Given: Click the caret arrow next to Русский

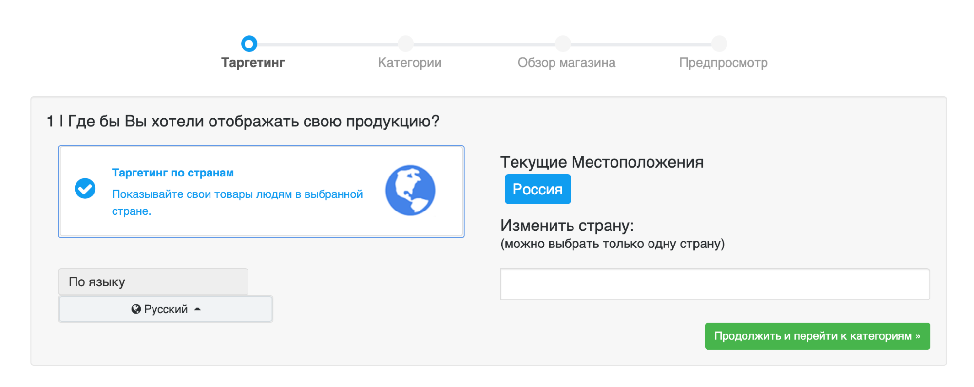Looking at the screenshot, I should pos(197,309).
